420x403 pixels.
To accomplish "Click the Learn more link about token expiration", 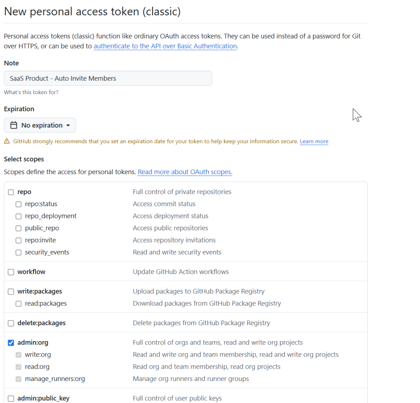I will [314, 141].
